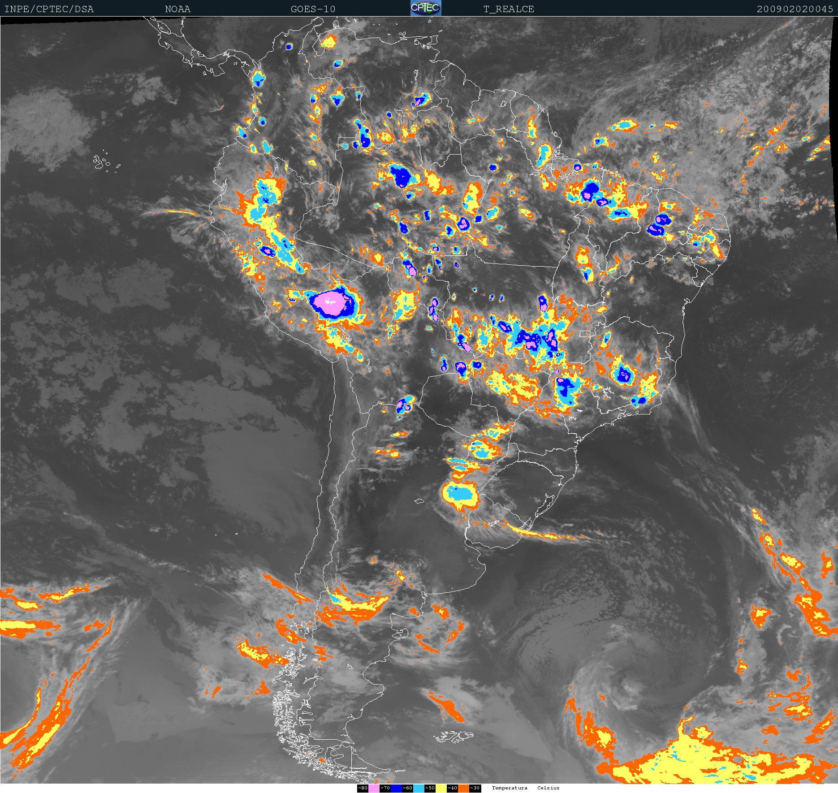
Task: Click the GOES-10 satellite label
Action: [313, 9]
